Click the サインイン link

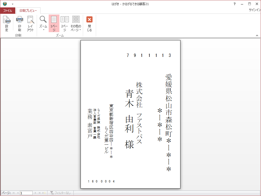[x=254, y=10]
